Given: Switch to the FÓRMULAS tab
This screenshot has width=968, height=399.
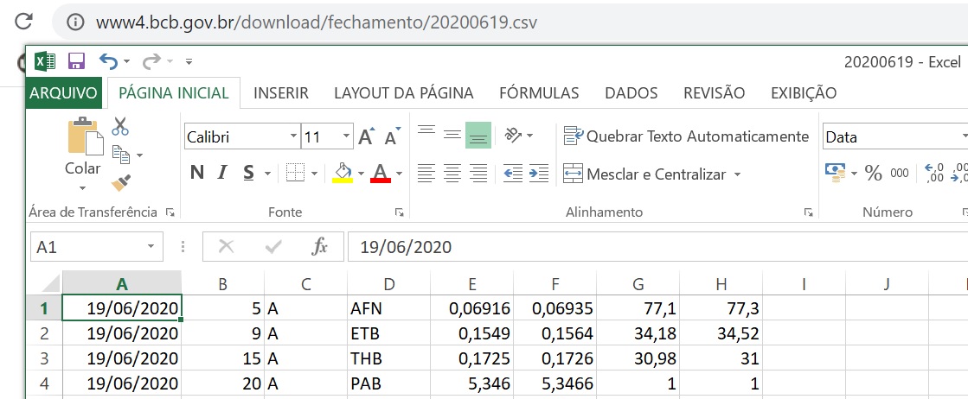Looking at the screenshot, I should 539,93.
